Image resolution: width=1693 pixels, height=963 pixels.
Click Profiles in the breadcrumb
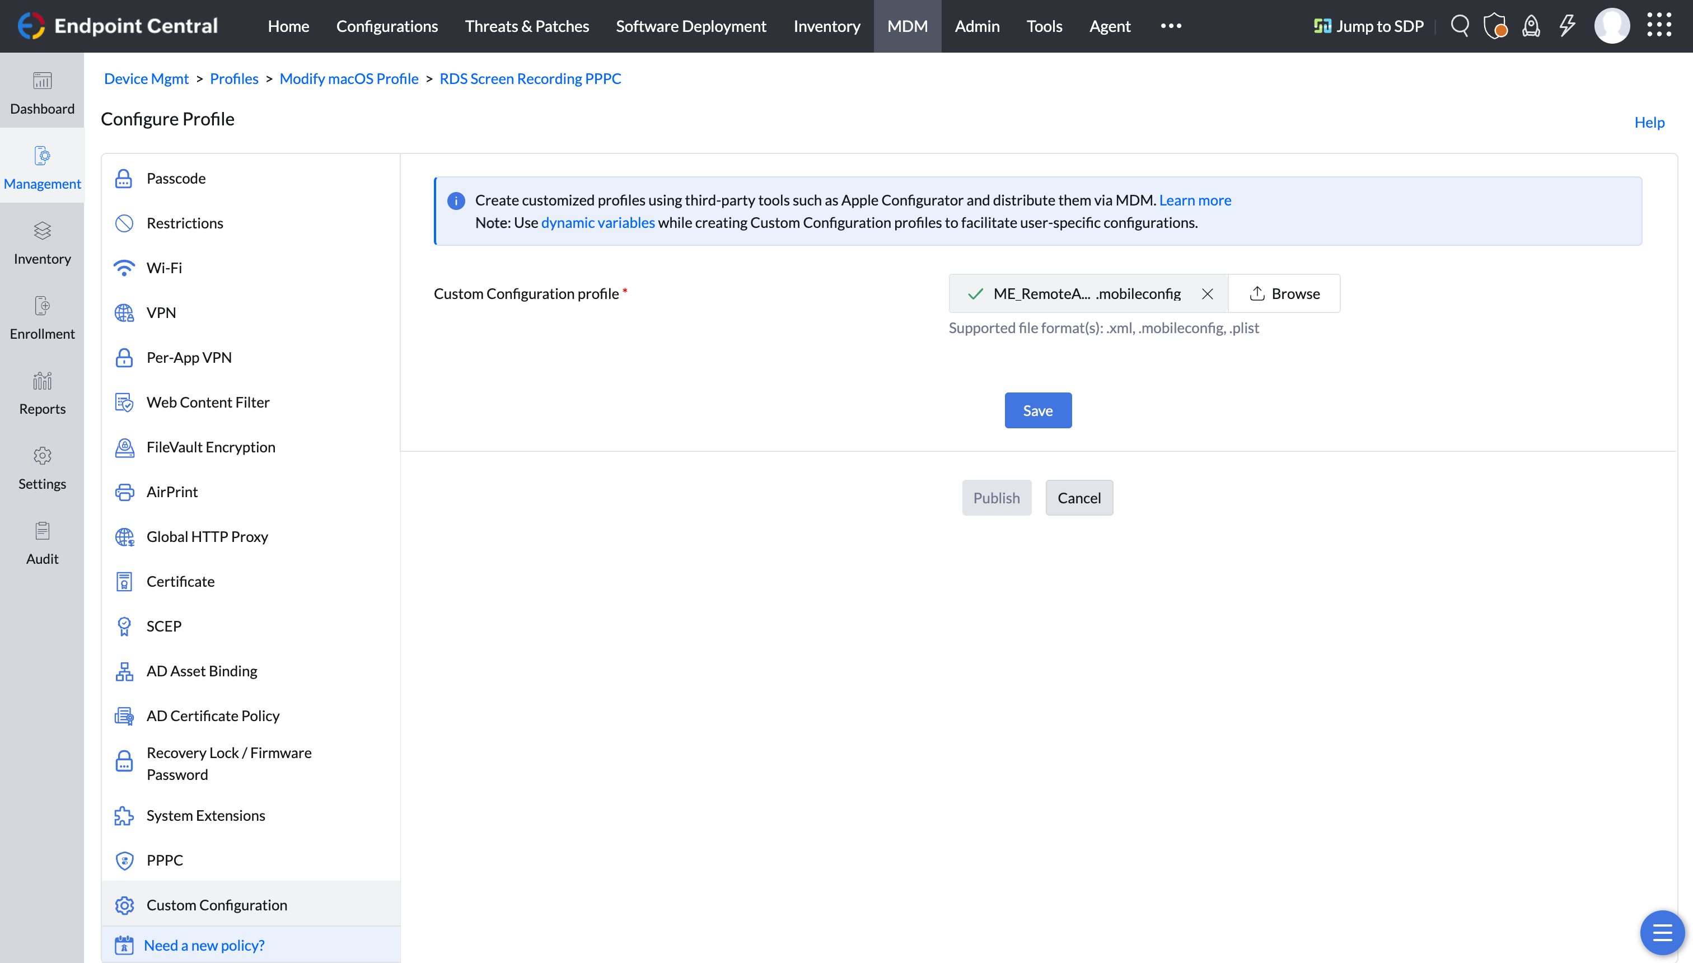pyautogui.click(x=233, y=79)
